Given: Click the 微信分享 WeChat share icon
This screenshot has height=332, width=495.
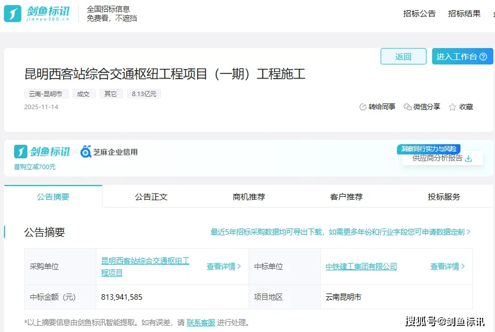Looking at the screenshot, I should coord(407,107).
